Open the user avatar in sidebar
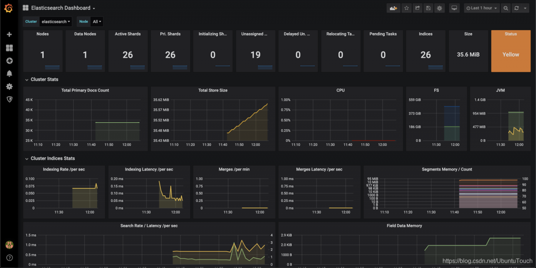The width and height of the screenshot is (536, 268). 9,245
